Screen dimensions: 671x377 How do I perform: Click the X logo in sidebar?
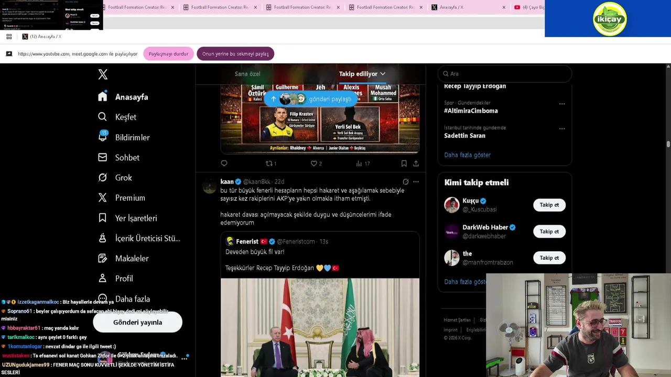pos(103,74)
